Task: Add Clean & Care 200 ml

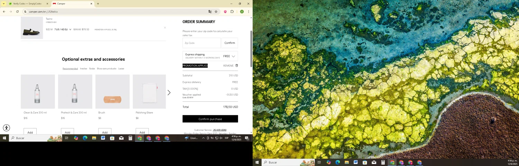Action: pyautogui.click(x=30, y=132)
